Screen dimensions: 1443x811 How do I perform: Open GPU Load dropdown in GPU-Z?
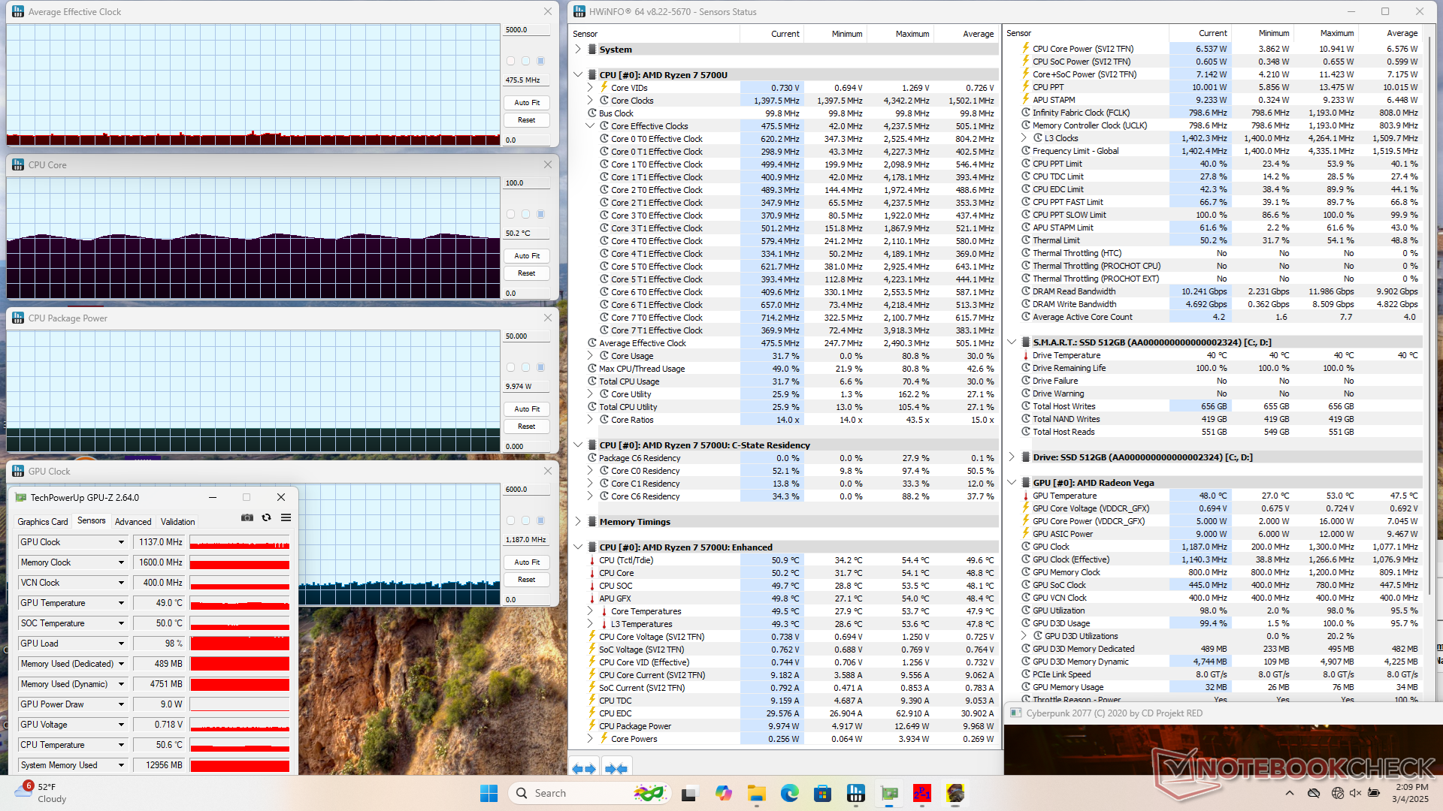coord(121,644)
